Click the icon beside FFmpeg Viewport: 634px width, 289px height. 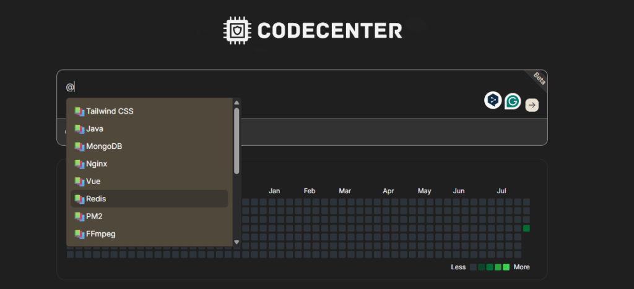(79, 234)
